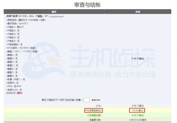Select the IP地址3 无 row
177x123 pixels.
(13, 34)
